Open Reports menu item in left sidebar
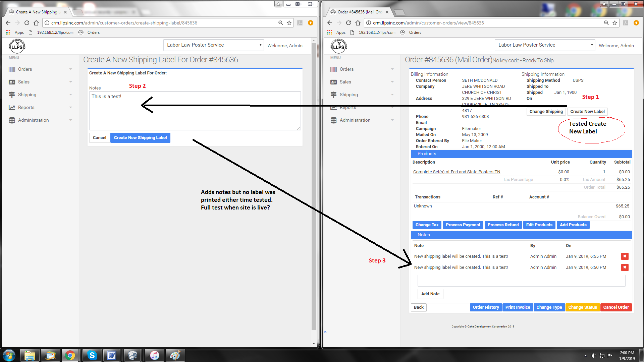644x362 pixels. [26, 107]
